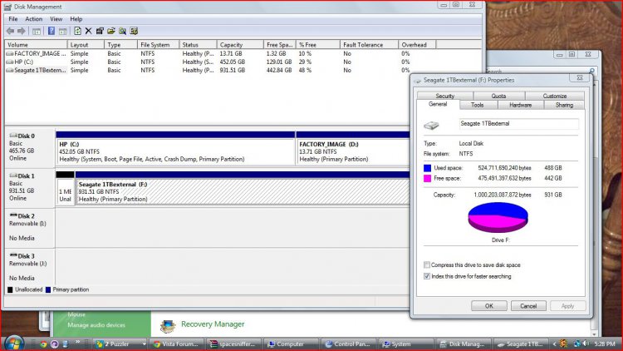Click the blue Used space color swatch
Image resolution: width=623 pixels, height=351 pixels.
click(x=428, y=168)
